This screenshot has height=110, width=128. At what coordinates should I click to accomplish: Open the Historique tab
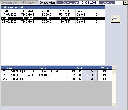coord(28,3)
